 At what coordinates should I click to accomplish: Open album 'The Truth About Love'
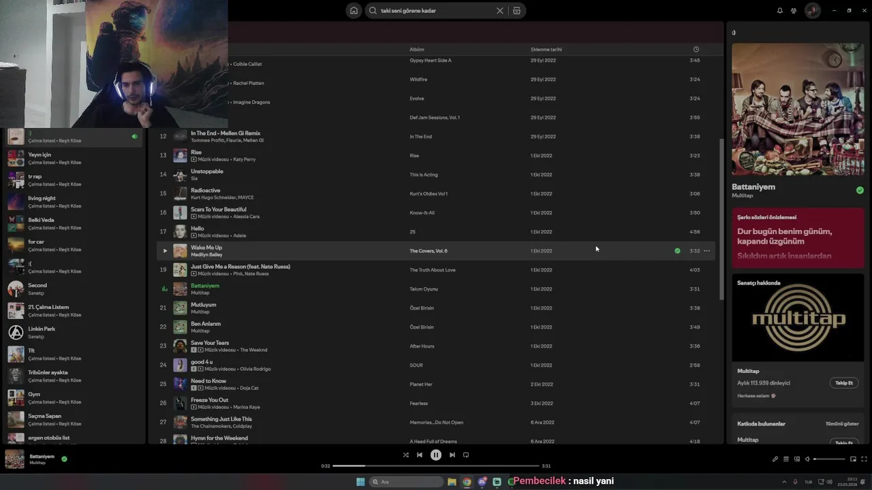[433, 270]
